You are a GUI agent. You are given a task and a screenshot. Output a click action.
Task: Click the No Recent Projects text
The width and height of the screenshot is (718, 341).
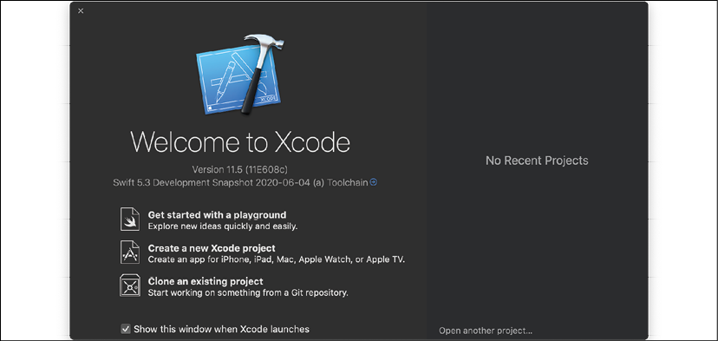coord(537,161)
